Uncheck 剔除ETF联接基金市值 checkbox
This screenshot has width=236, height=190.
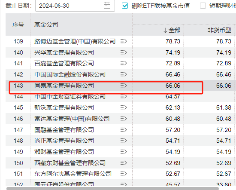coord(125,6)
